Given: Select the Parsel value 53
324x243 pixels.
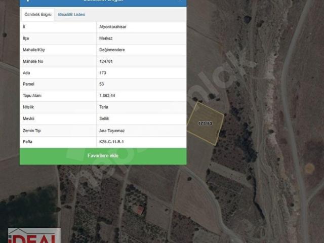Looking at the screenshot, I should point(101,84).
